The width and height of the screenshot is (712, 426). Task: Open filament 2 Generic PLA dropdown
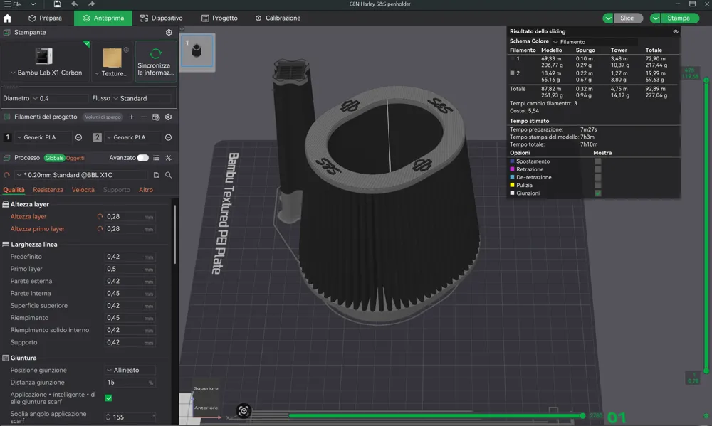[134, 137]
